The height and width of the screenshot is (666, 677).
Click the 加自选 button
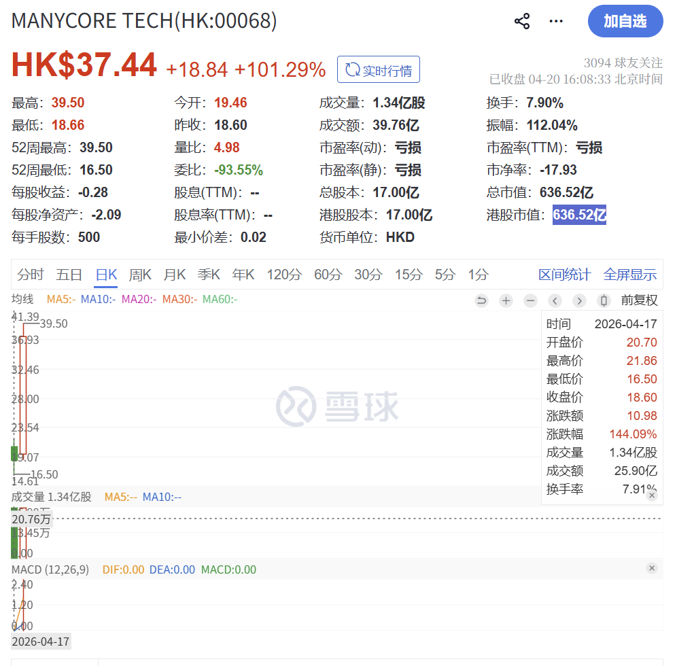pyautogui.click(x=625, y=21)
